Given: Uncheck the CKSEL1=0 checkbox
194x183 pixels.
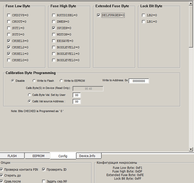Looking at the screenshot, I should 9,54.
